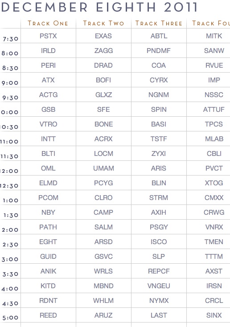Screen dimensions: 230x327
Task: Click the December Eighth 2011 heading
Action: tap(99, 7)
